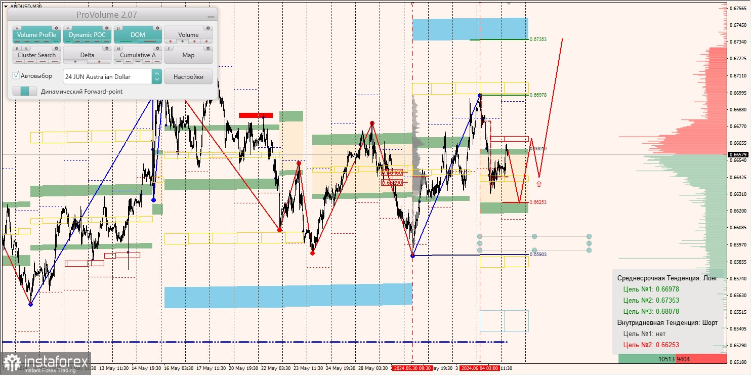Viewport: 751px width, 375px height.
Task: Click the 0.67565 price scale label
Action: coord(738,8)
